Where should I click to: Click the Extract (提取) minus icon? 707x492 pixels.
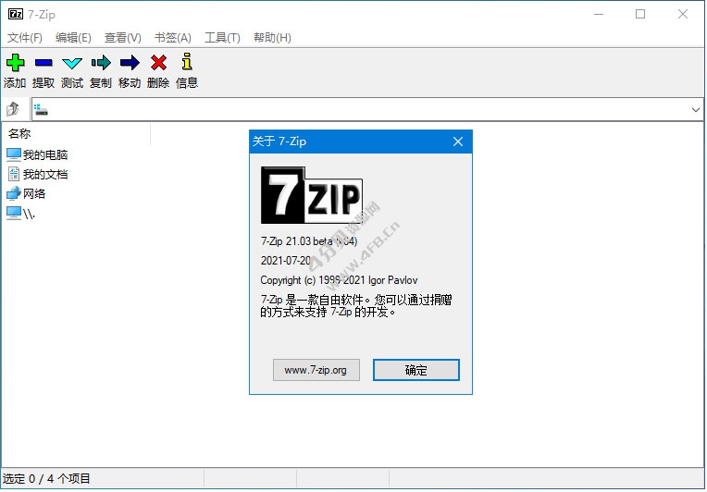(43, 63)
